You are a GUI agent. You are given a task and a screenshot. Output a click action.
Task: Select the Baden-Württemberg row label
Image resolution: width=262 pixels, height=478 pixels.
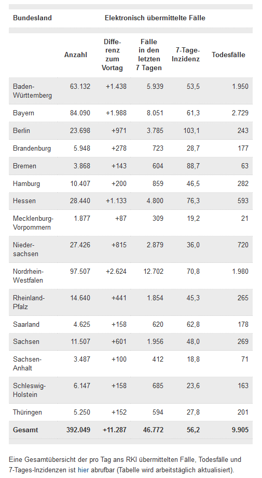(32, 91)
